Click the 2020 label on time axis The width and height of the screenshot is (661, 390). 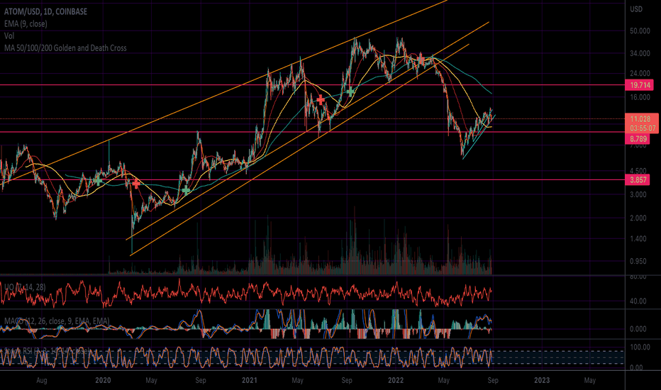click(103, 380)
